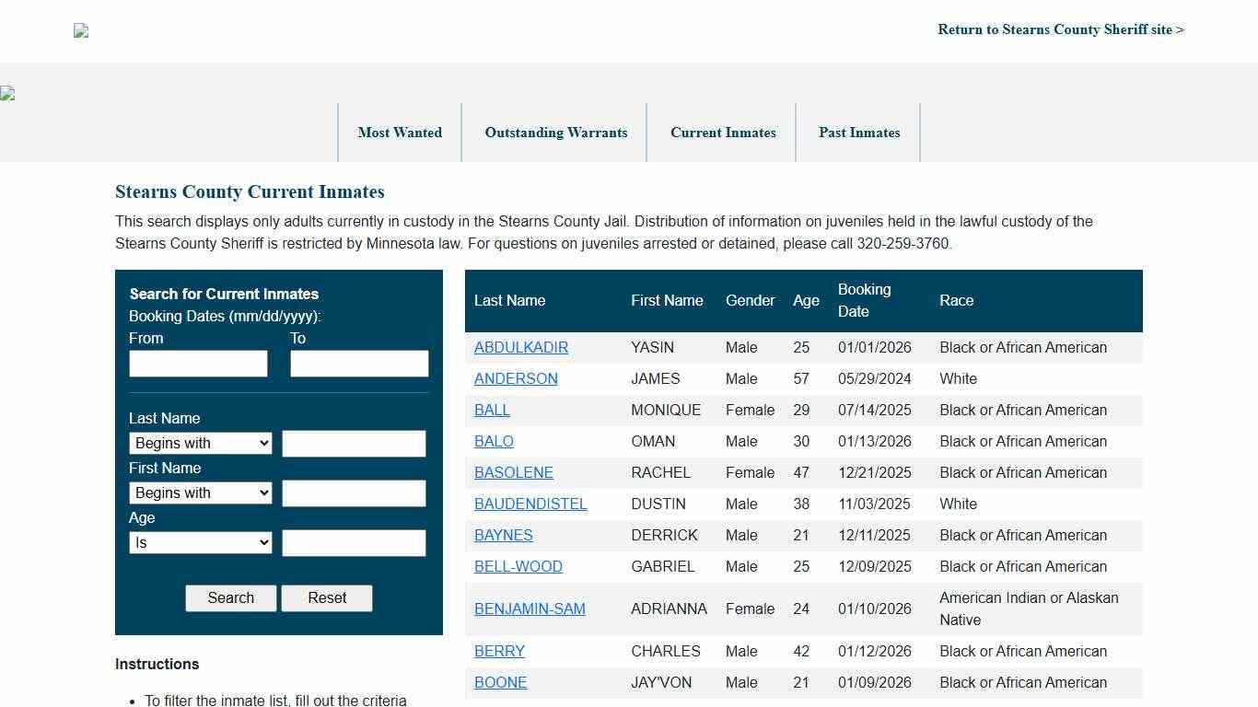Switch to the Outstanding Warrants tab
Screen dimensions: 1258x707
555,133
